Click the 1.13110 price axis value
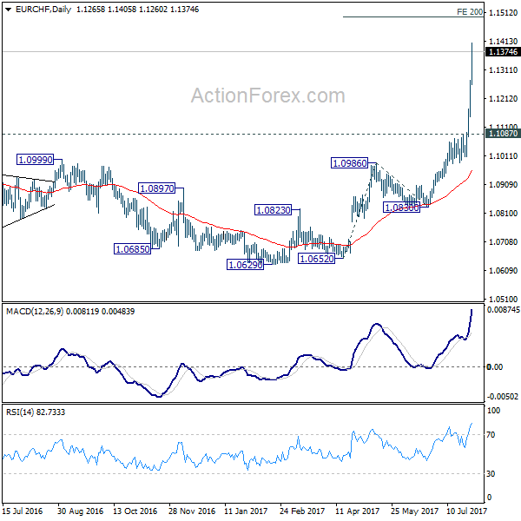This screenshot has height=521, width=521. click(x=503, y=69)
